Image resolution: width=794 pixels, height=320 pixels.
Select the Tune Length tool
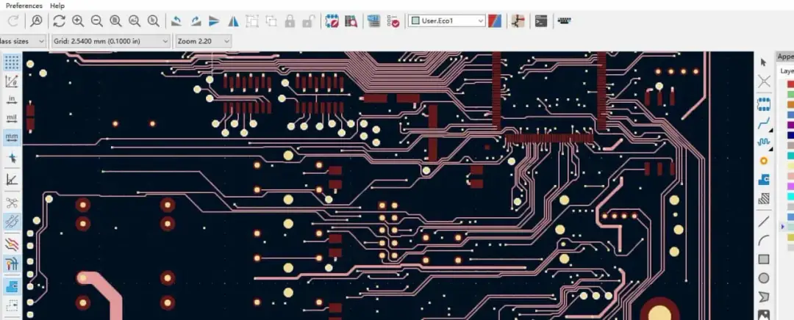[764, 142]
